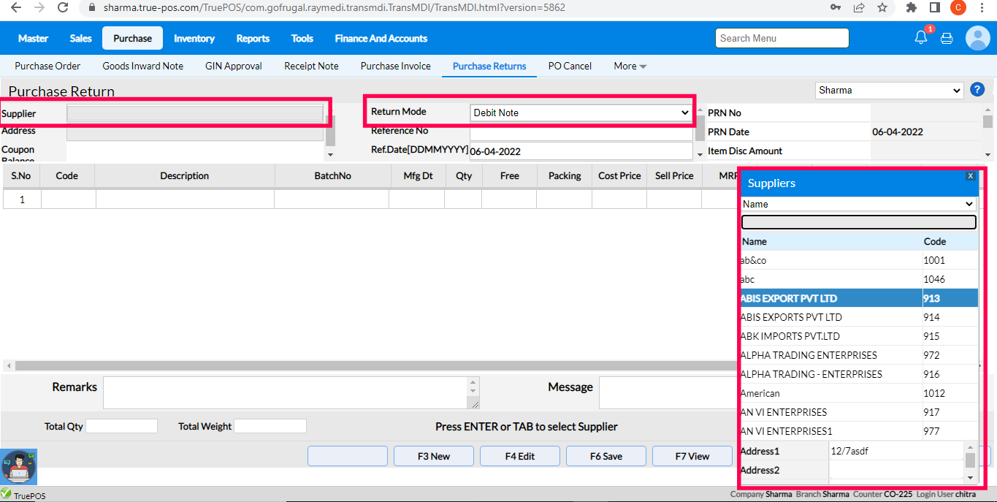
Task: Open the notifications bell icon
Action: click(921, 38)
